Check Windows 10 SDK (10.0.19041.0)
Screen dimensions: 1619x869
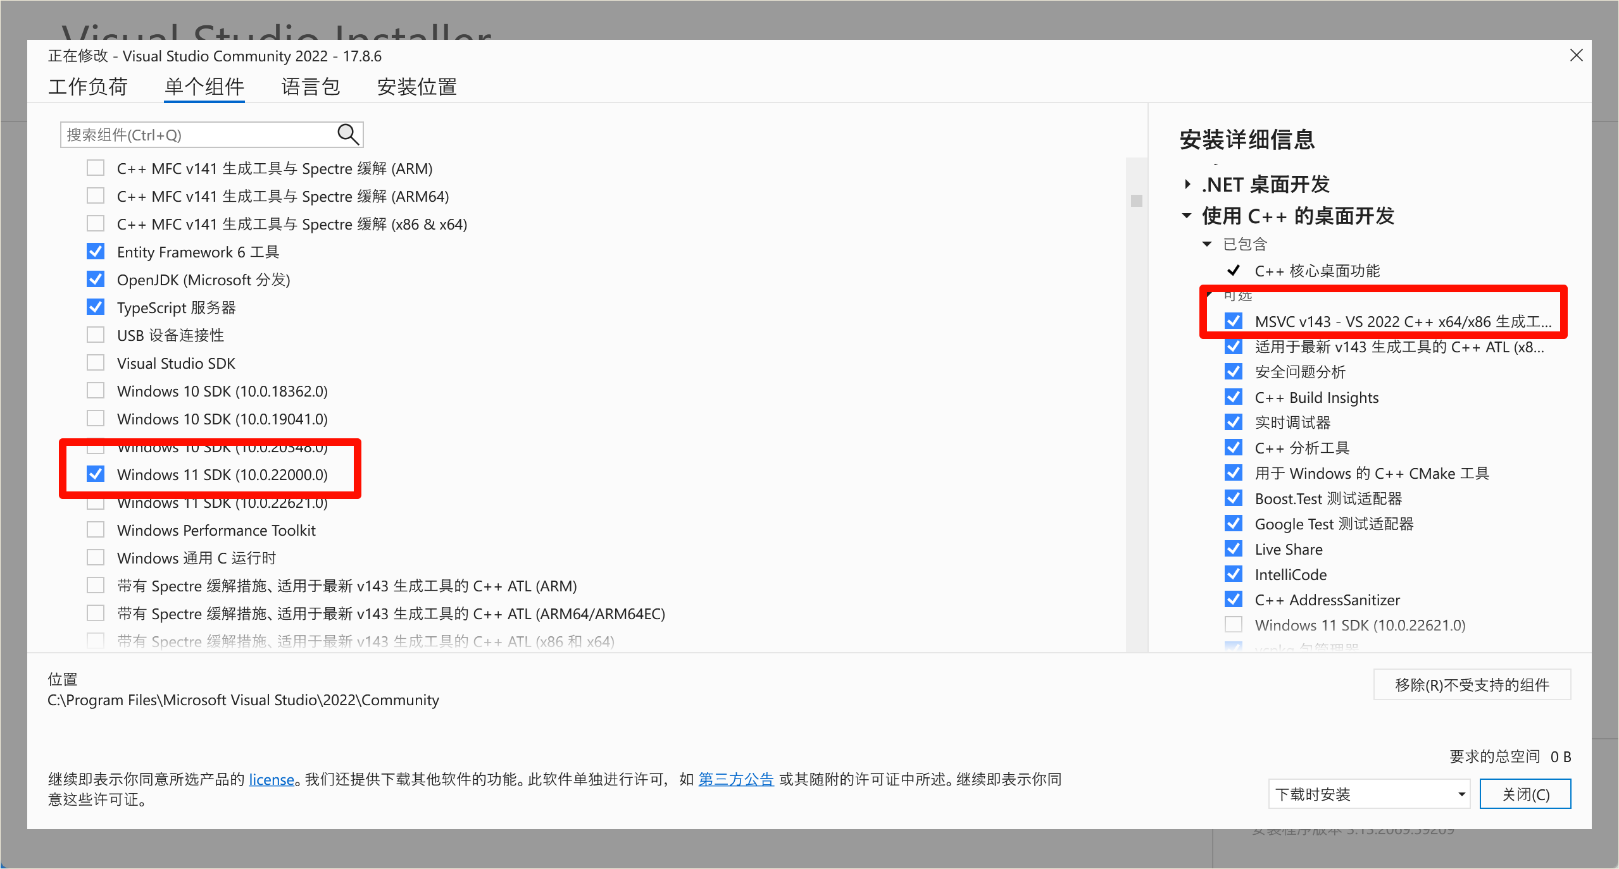[x=96, y=419]
